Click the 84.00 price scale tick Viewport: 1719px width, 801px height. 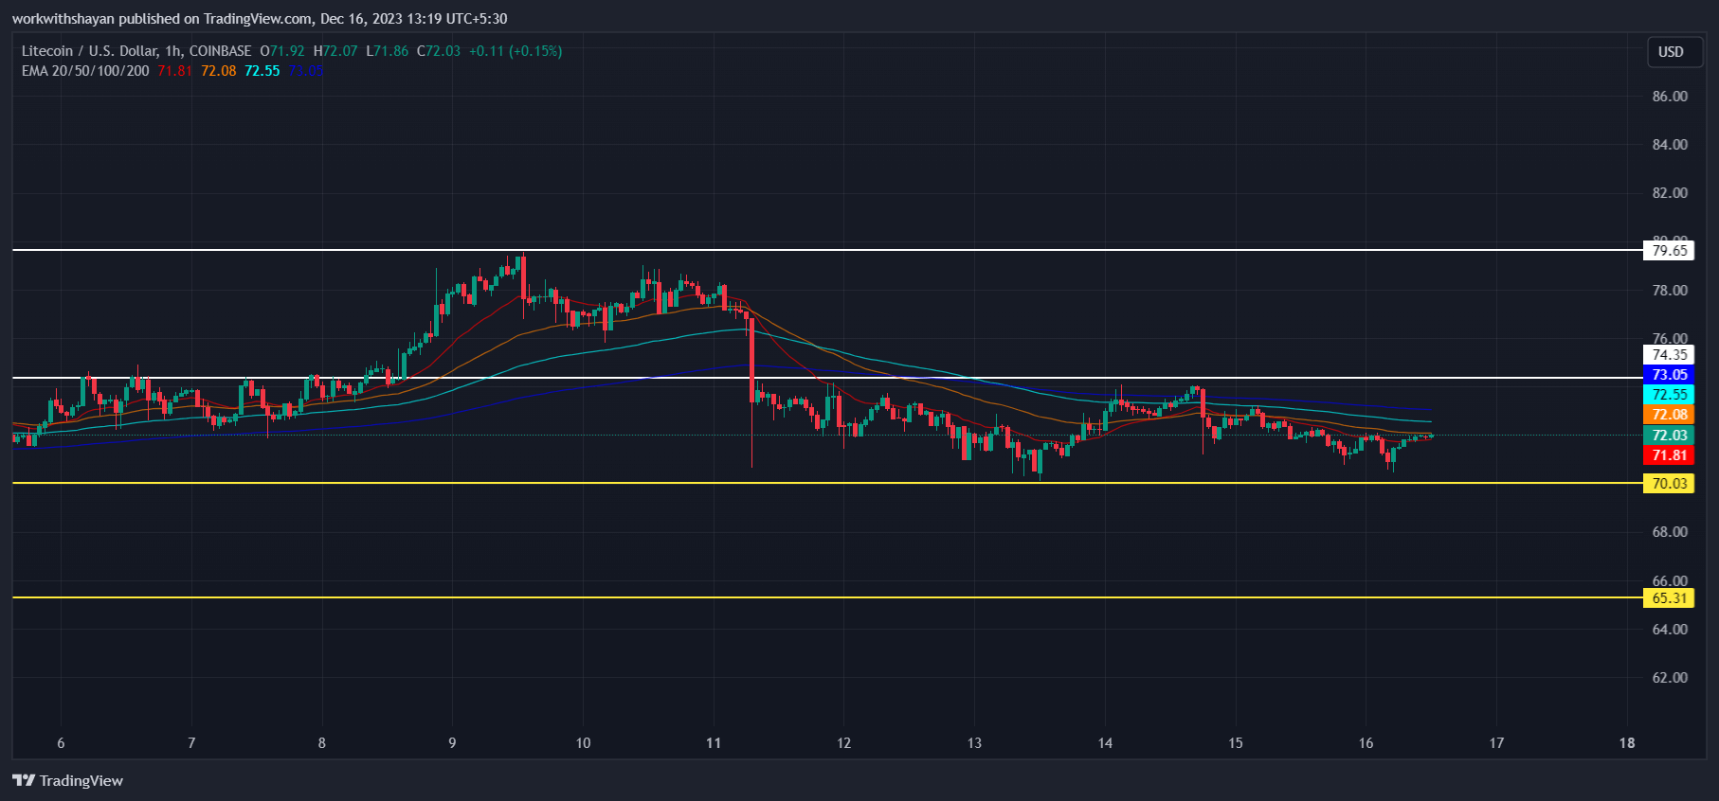[x=1670, y=145]
